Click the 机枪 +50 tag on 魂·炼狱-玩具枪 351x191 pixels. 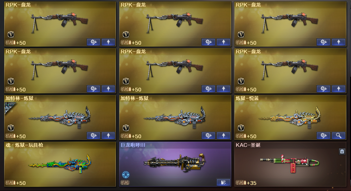pos(15,183)
